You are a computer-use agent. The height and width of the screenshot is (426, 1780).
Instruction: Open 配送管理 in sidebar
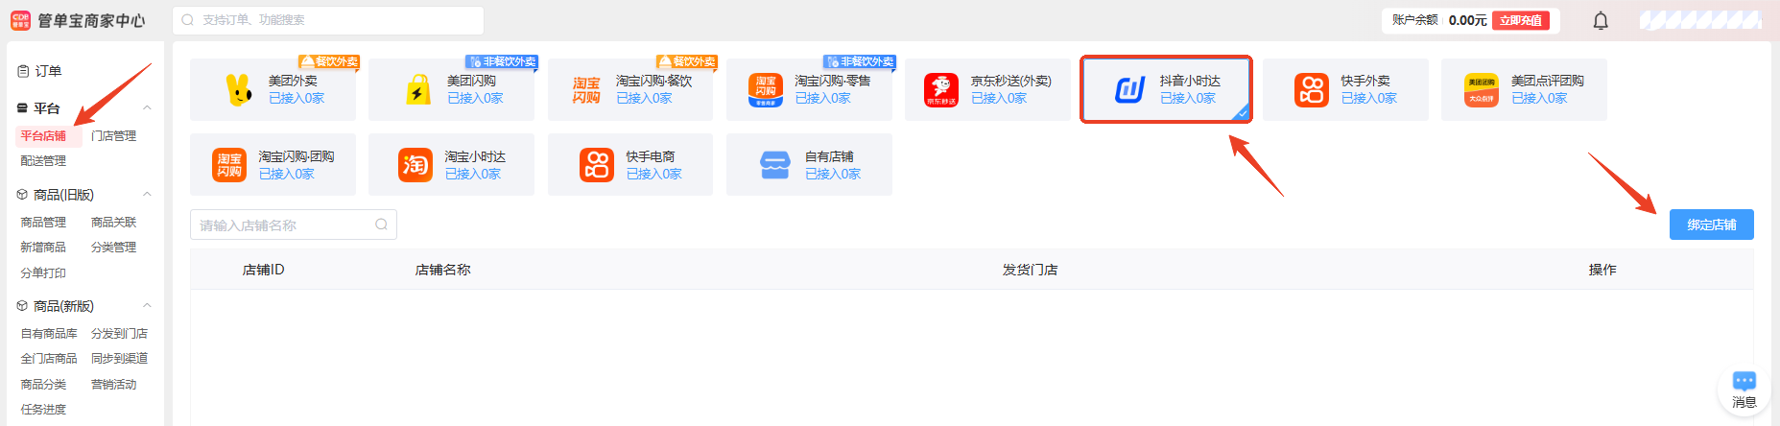coord(43,161)
